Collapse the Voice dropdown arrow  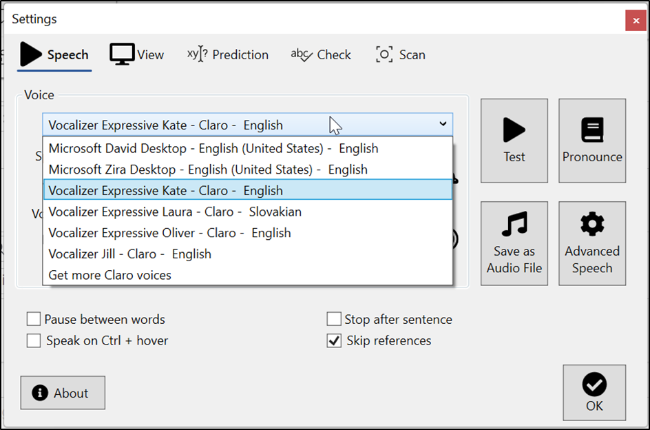point(442,125)
